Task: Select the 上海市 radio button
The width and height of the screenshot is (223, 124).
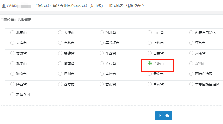Action: click(149, 43)
